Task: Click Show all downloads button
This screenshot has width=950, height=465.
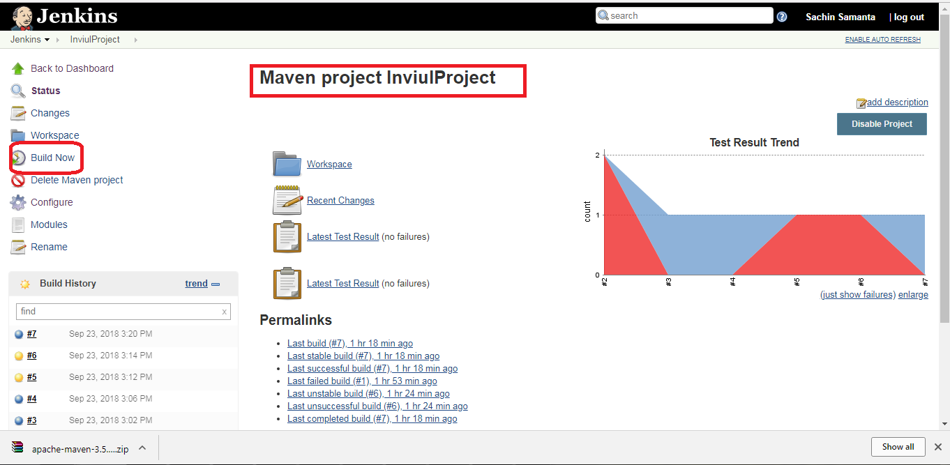Action: coord(898,447)
